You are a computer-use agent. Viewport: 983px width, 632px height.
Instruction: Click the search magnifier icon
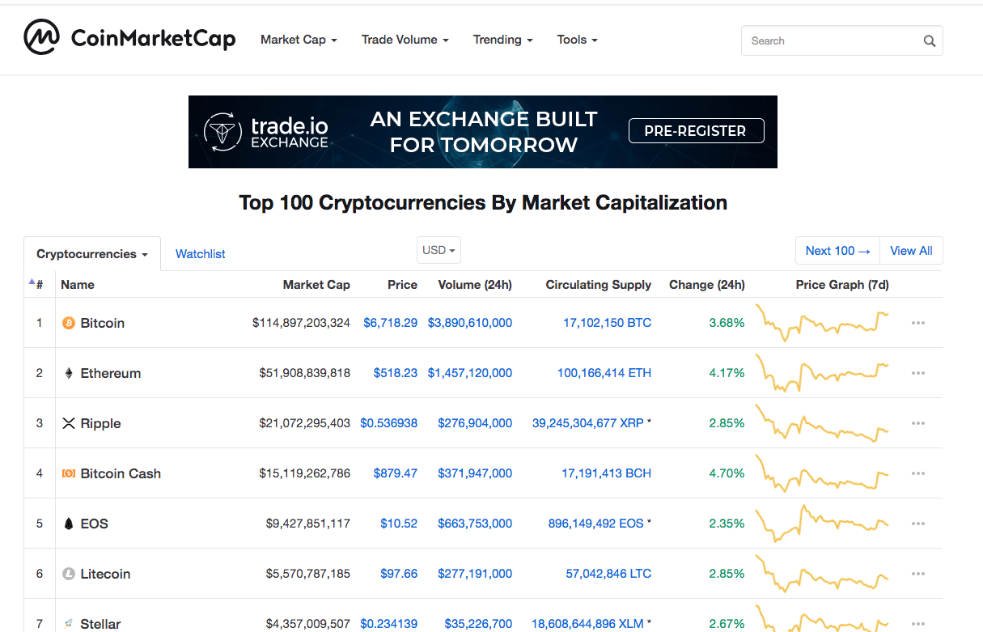click(x=929, y=40)
